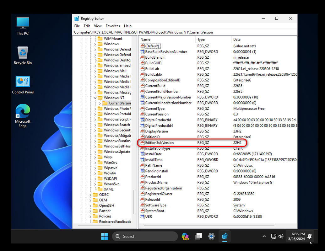
Task: Select the CompositionEditionID value
Action: click(x=163, y=80)
